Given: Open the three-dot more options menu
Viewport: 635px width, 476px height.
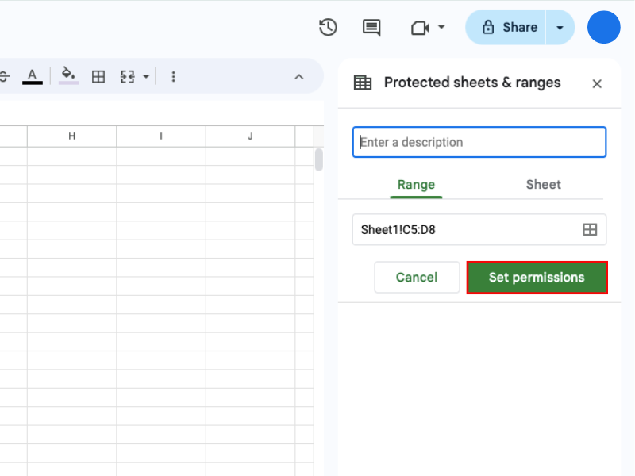Looking at the screenshot, I should [174, 76].
